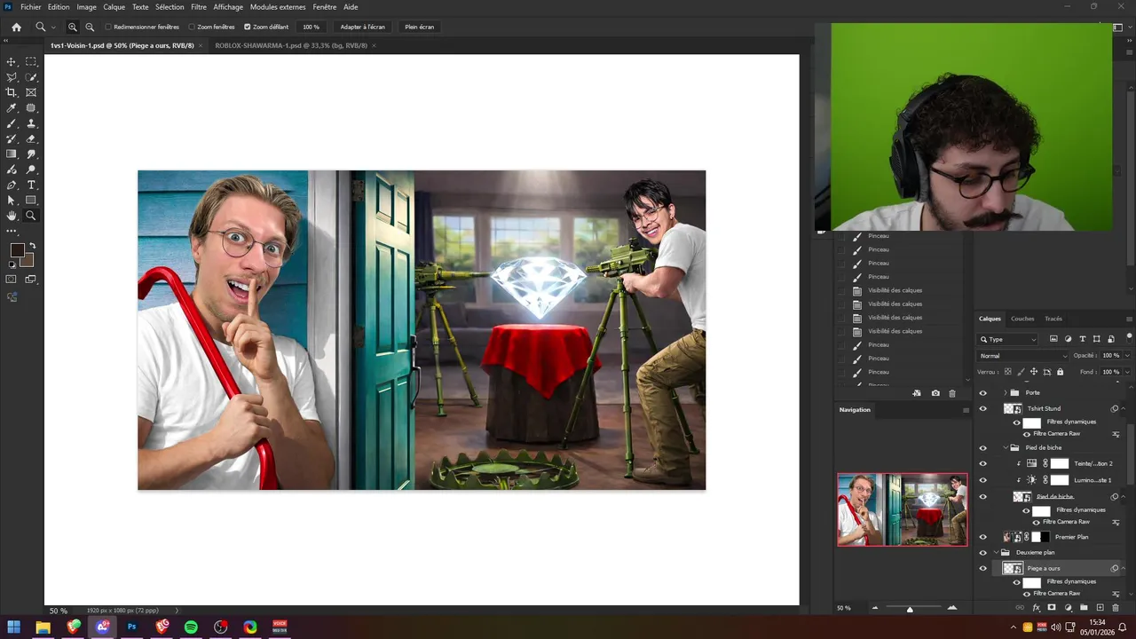Disable the Zoom défilant checkbox

(248, 27)
